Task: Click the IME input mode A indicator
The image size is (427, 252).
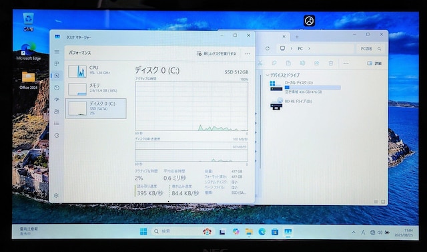Action: pos(363,233)
